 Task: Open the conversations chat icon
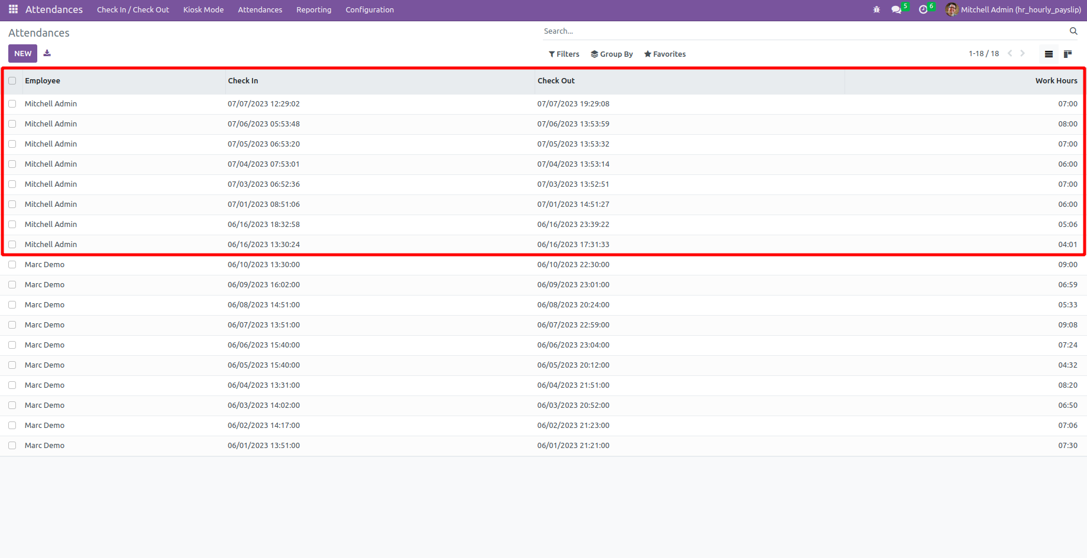coord(897,9)
